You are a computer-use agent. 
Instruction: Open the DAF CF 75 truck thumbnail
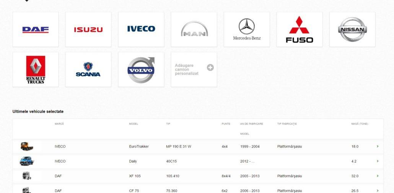(27, 190)
